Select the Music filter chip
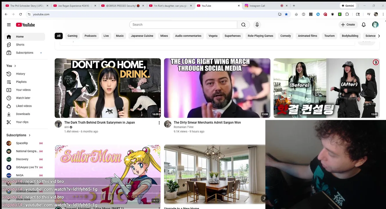This screenshot has width=386, height=209. [x=120, y=36]
